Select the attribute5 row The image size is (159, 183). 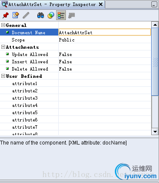point(75,112)
